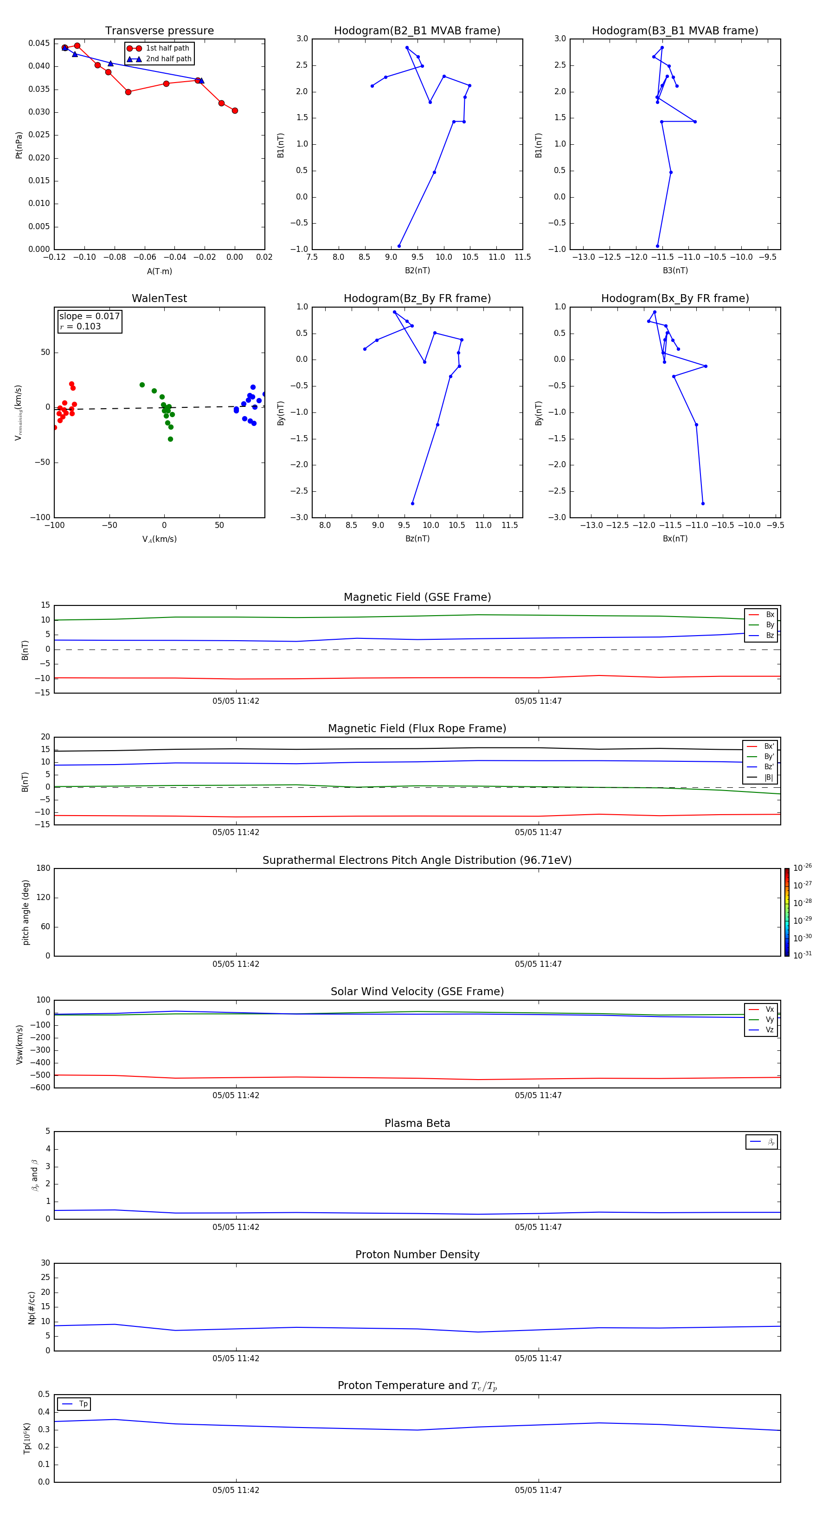This screenshot has width=835, height=1531.
Task: Select 'Bz' in the GSE field legend
Action: [762, 635]
